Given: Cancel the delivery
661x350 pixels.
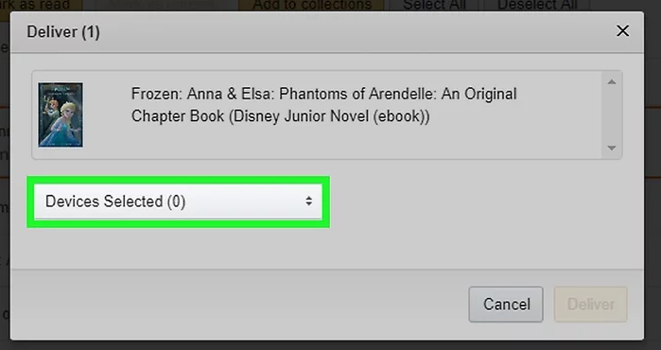Looking at the screenshot, I should [506, 305].
